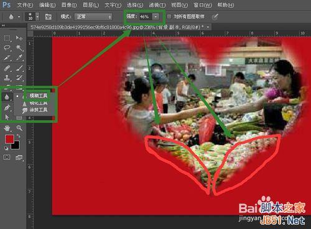Viewport: 311px width, 229px height.
Task: Open the 图像(I) menu
Action: [x=69, y=5]
